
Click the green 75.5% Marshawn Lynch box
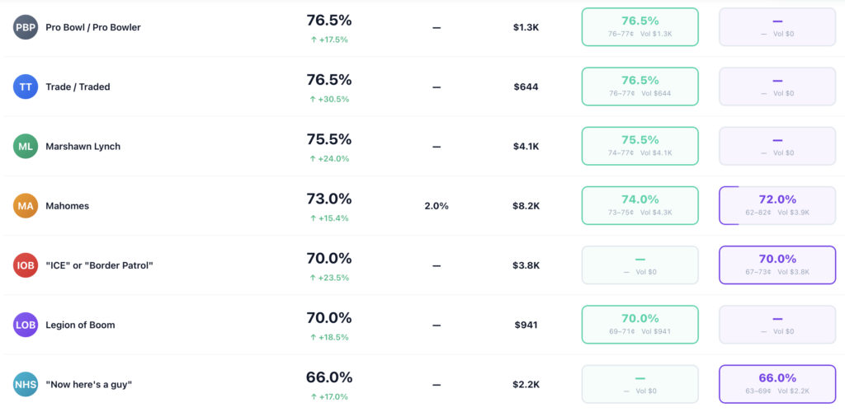point(640,147)
